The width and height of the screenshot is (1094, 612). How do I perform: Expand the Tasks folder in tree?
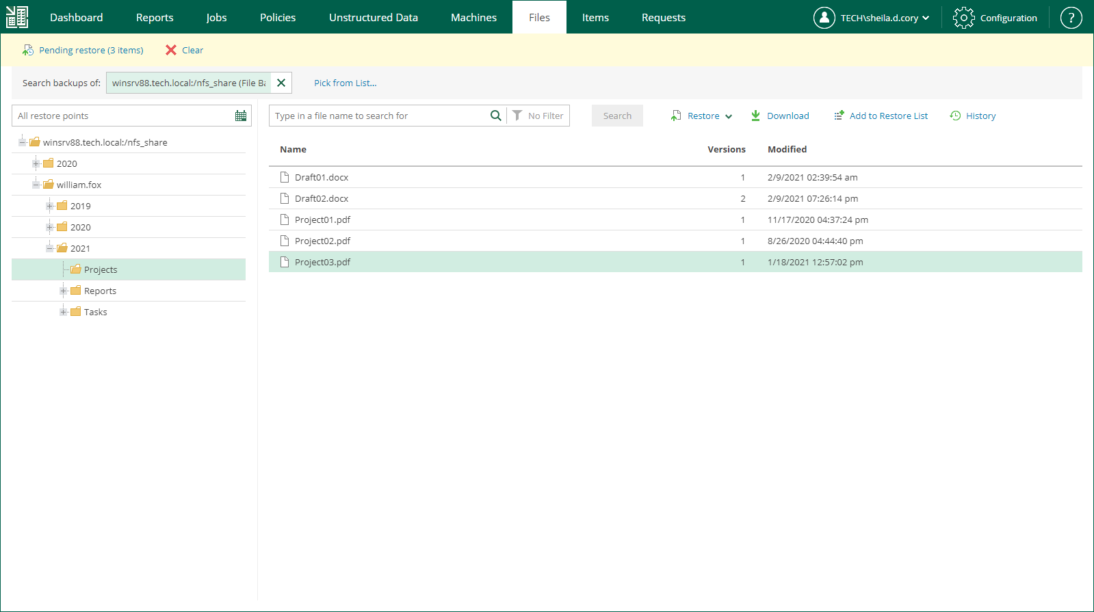(x=63, y=312)
